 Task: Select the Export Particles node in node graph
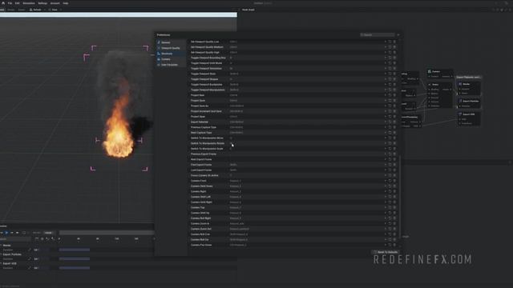click(470, 103)
